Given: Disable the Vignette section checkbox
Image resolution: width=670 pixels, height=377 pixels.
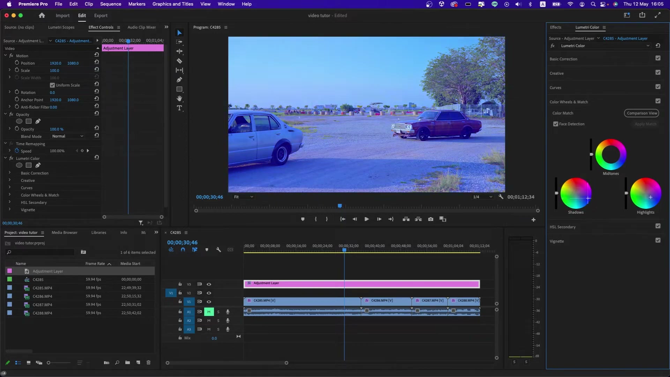Looking at the screenshot, I should coord(658,241).
